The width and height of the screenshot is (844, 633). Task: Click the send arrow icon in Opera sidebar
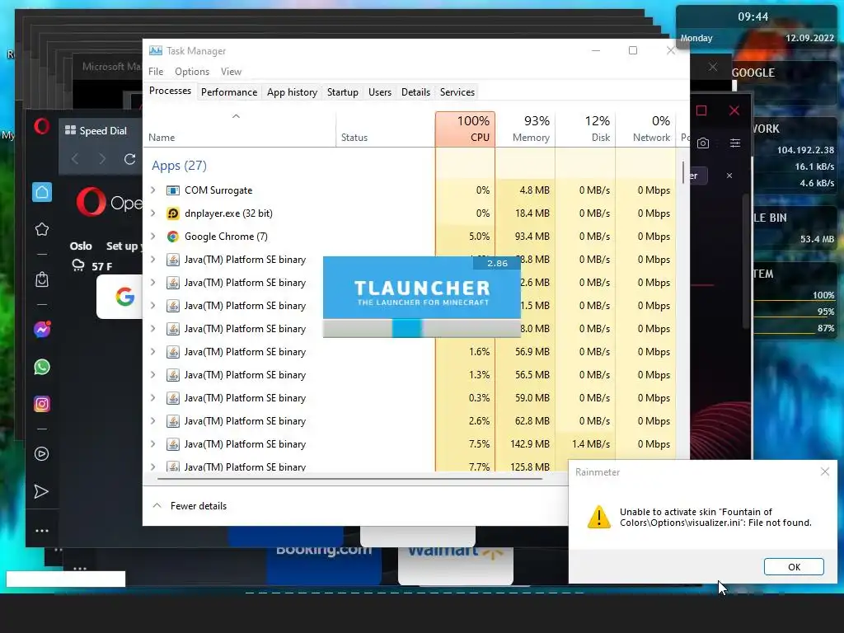tap(41, 491)
